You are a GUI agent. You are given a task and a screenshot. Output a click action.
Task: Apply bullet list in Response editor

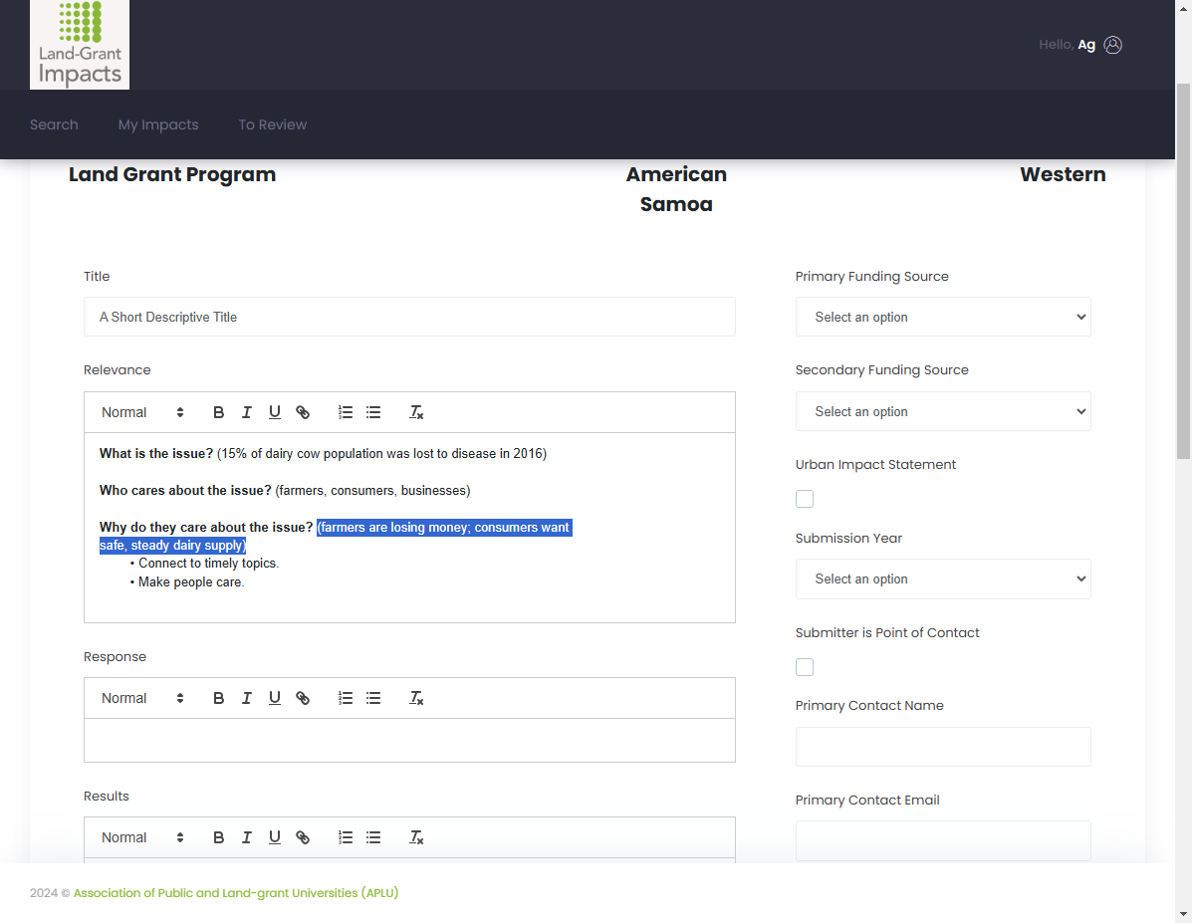(x=373, y=698)
